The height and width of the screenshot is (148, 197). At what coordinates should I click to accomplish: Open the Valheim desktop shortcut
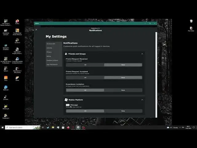coord(6,69)
